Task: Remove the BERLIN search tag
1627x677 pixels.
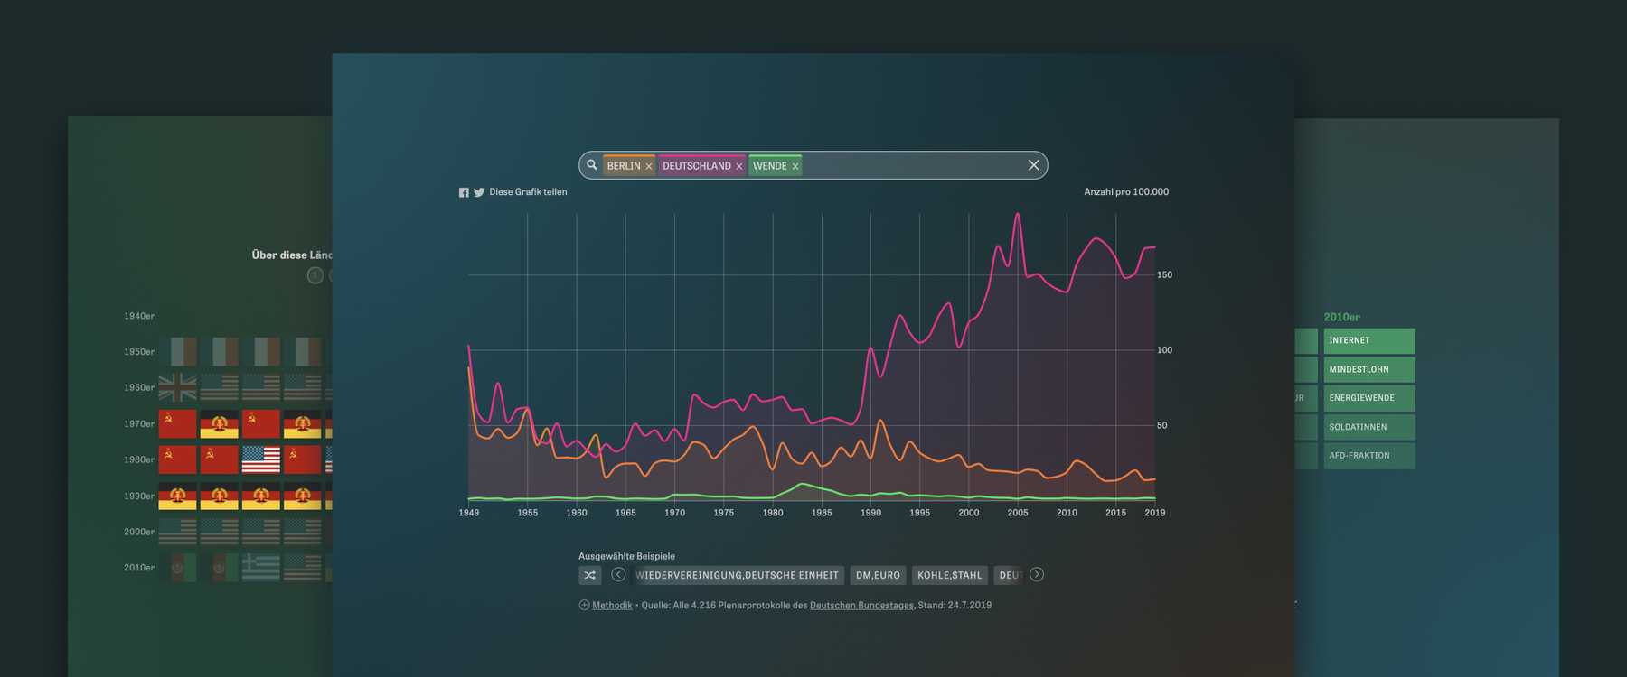Action: coord(649,166)
